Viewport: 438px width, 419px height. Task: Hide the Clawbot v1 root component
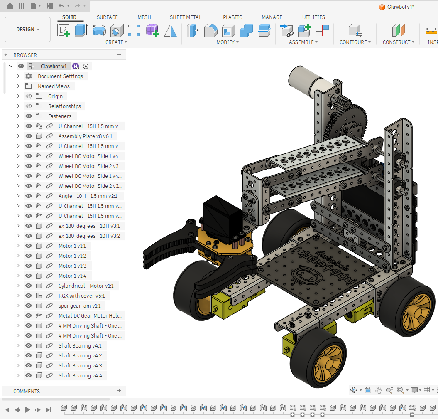[x=21, y=66]
